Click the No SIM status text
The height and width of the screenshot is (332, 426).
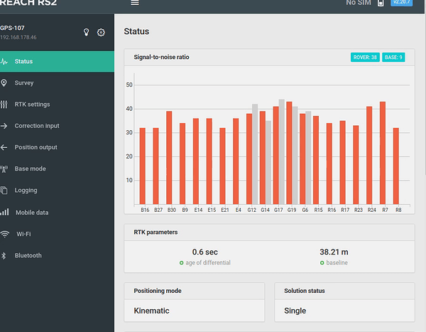coord(359,3)
